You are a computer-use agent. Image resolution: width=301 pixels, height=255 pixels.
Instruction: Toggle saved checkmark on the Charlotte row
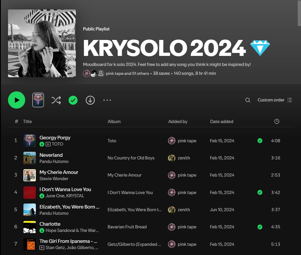[260, 227]
